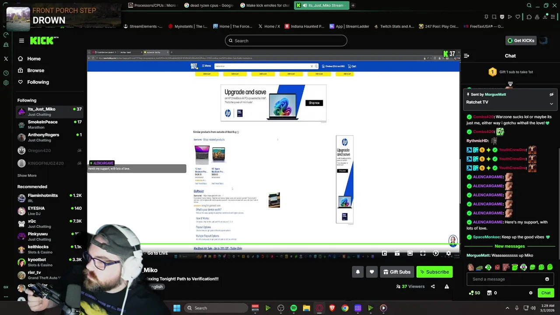Click the New messages banner
The height and width of the screenshot is (315, 560).
click(510, 246)
